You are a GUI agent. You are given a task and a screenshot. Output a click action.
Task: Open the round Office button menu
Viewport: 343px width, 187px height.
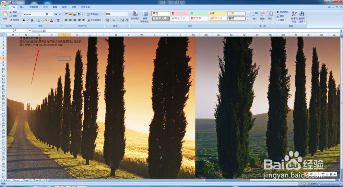4,4
